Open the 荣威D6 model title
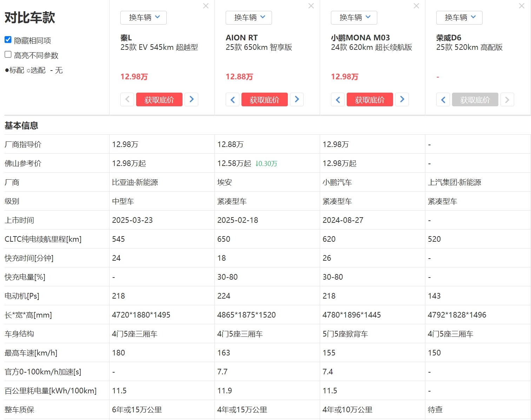This screenshot has height=420, width=531. [449, 38]
